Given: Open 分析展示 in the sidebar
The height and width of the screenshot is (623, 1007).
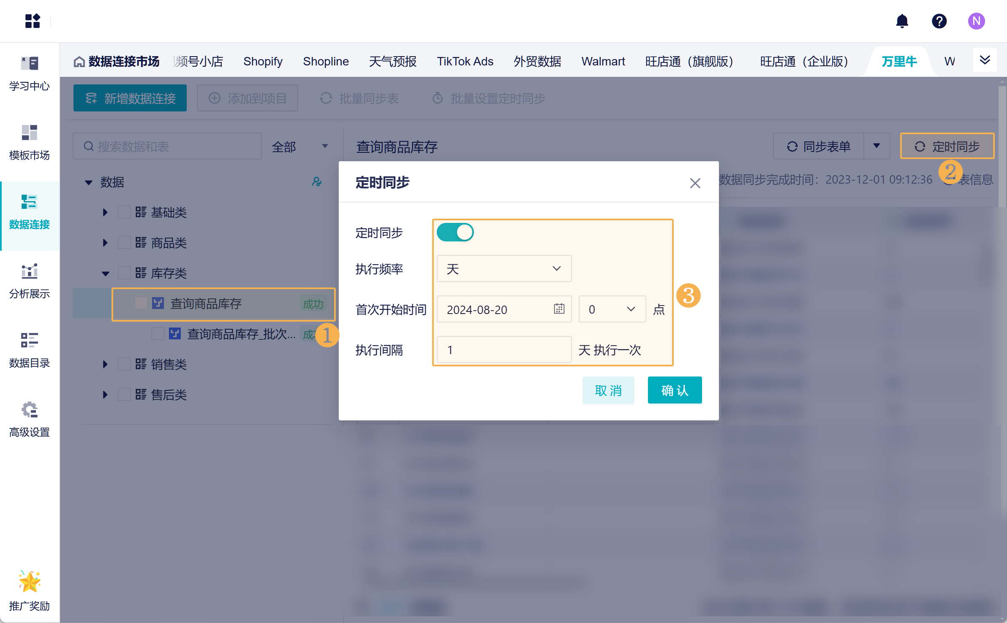Looking at the screenshot, I should [x=30, y=281].
